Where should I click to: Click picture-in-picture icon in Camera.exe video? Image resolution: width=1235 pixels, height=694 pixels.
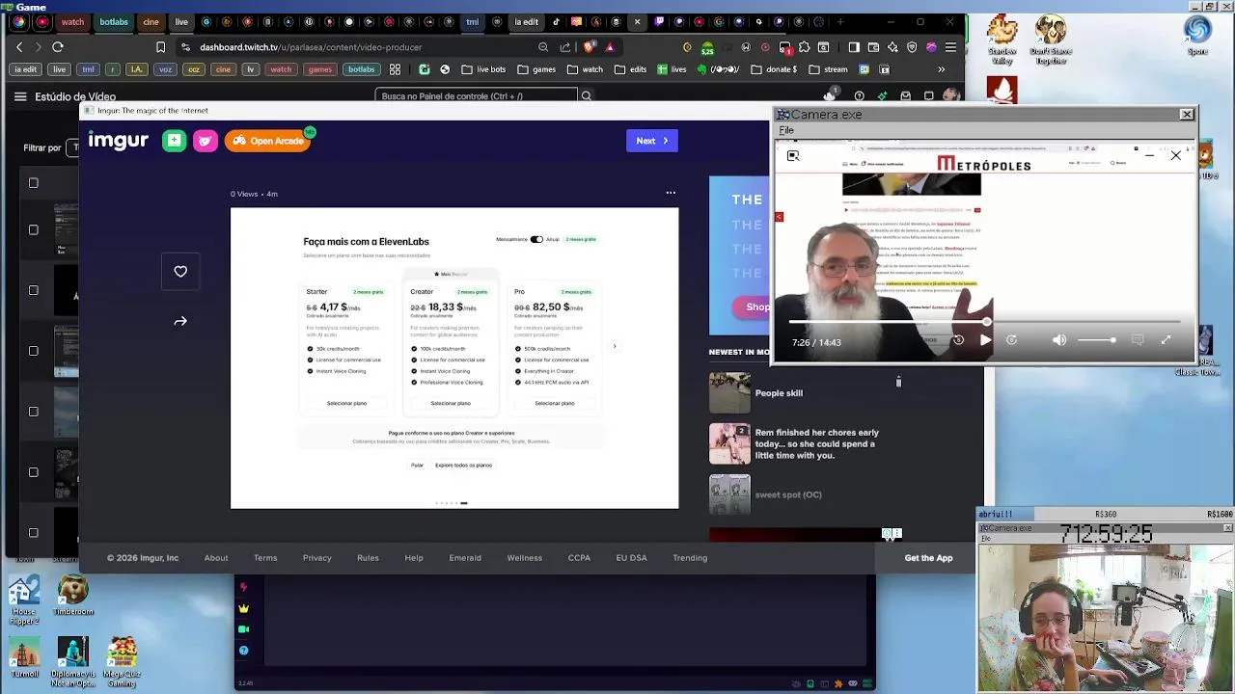(x=793, y=156)
